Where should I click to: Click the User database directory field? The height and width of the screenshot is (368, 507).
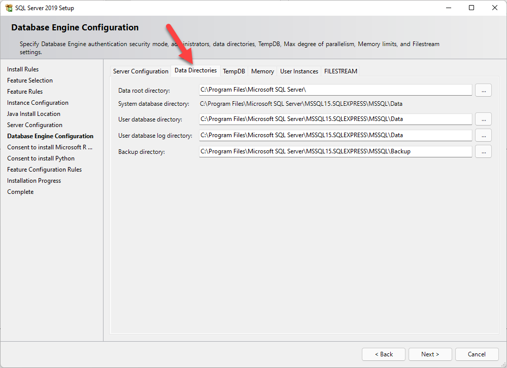[335, 119]
